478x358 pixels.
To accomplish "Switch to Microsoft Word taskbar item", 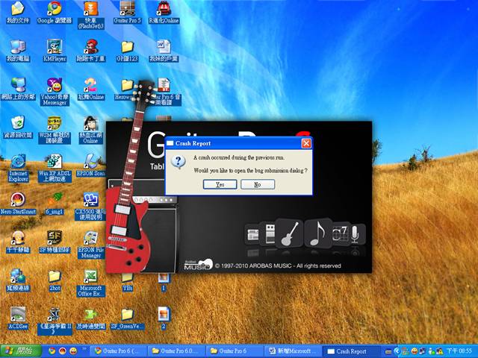I will [293, 351].
